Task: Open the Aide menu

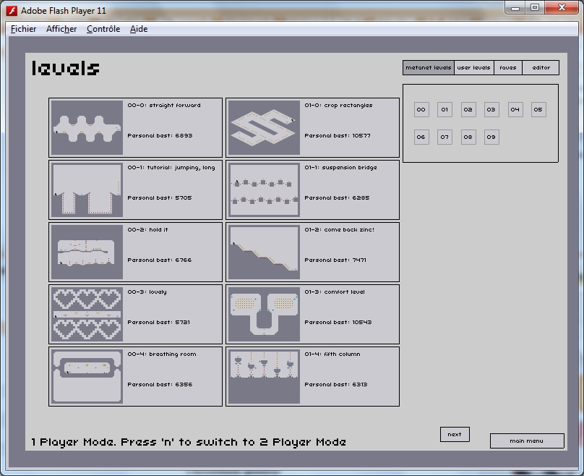Action: (x=139, y=29)
